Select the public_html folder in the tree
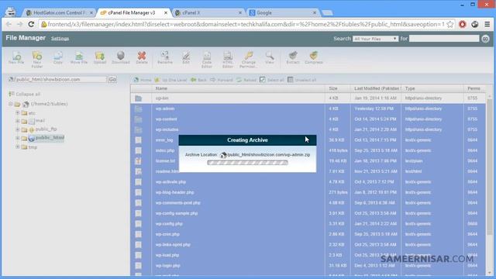Viewport: 496px width, 279px height. click(50, 138)
